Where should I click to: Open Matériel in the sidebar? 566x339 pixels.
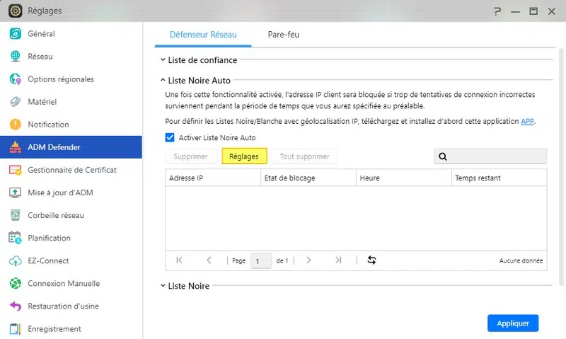point(71,102)
